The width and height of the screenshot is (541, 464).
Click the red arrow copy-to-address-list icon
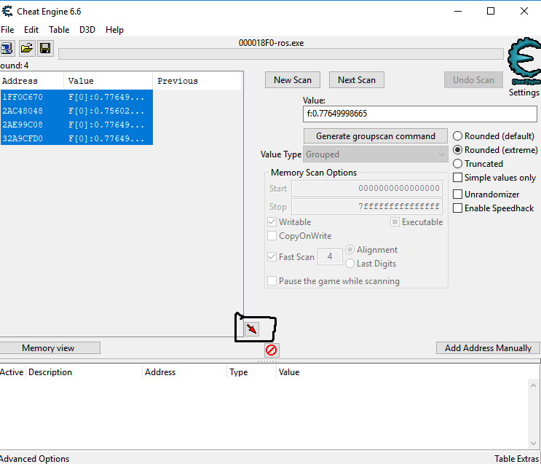pyautogui.click(x=252, y=329)
